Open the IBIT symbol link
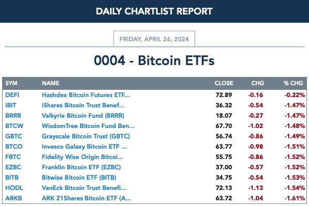Image resolution: width=309 pixels, height=206 pixels. coord(11,105)
